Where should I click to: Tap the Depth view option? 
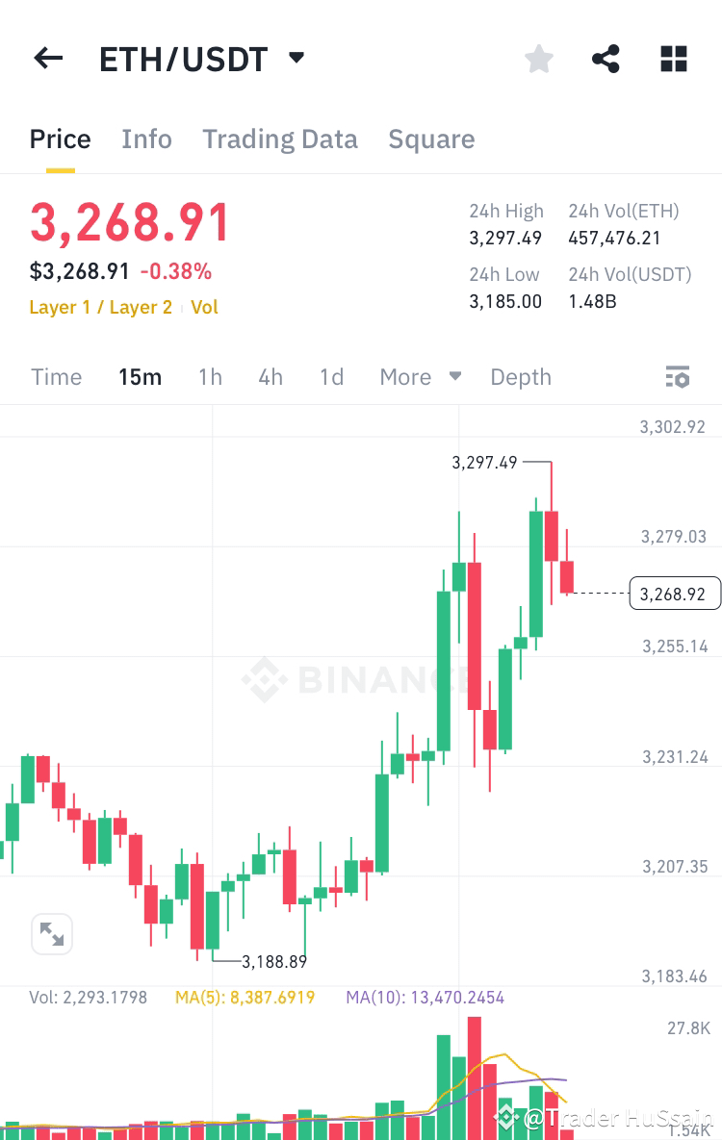pos(520,376)
